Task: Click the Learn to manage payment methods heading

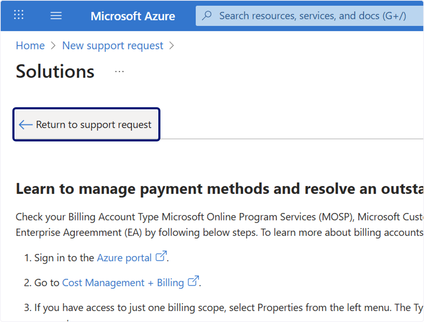Action: 220,189
